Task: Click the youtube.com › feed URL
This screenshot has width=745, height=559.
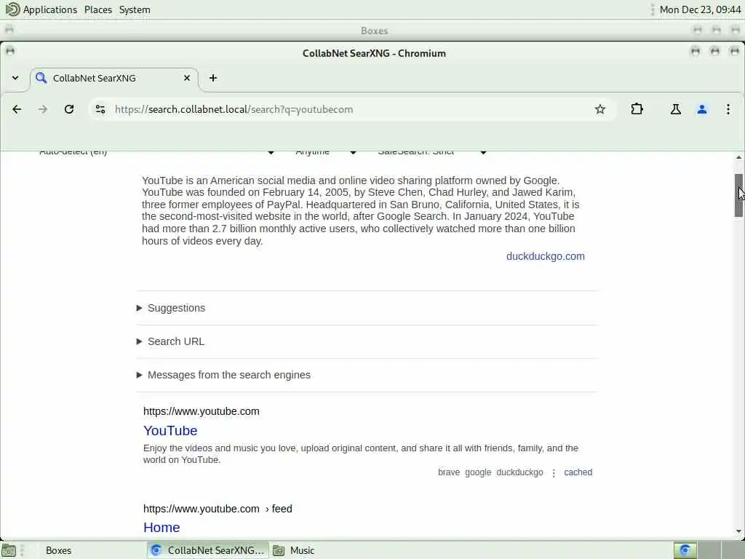Action: (218, 509)
